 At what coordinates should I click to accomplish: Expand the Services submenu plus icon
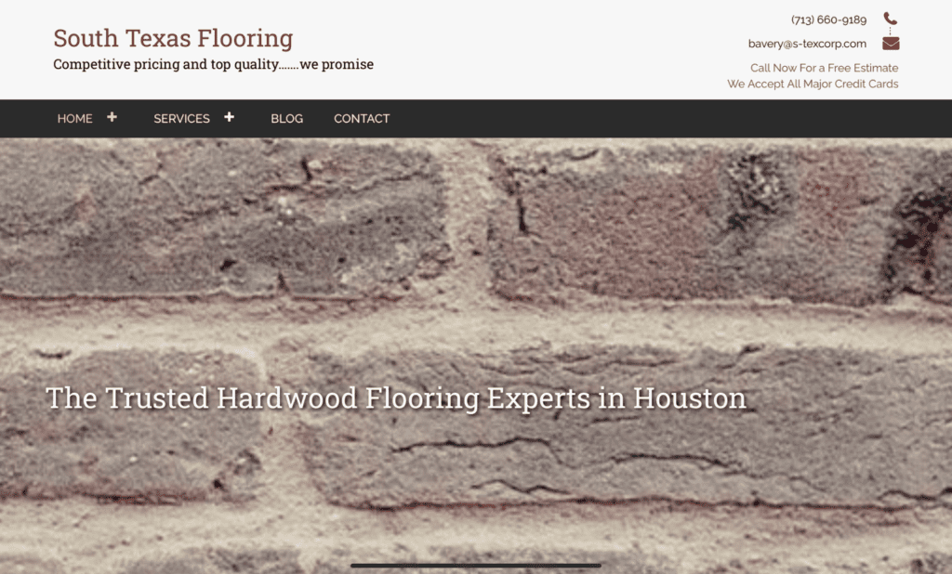tap(229, 117)
